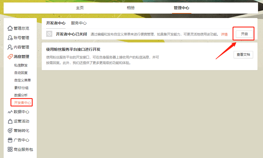Click the grey power icon for developer center

pos(49,34)
